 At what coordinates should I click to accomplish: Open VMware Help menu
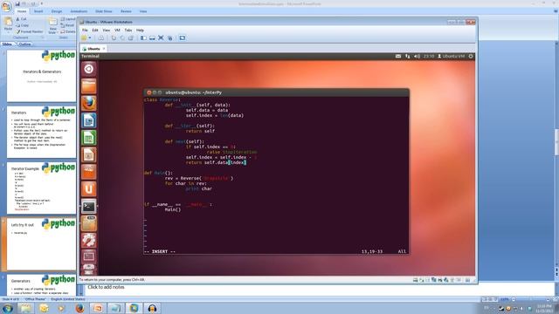pos(140,31)
